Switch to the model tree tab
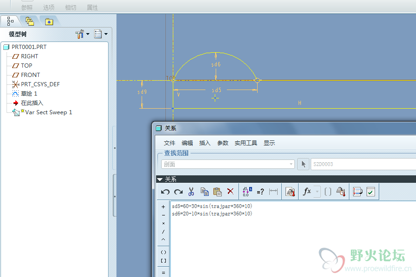416x277 pixels. pos(10,21)
